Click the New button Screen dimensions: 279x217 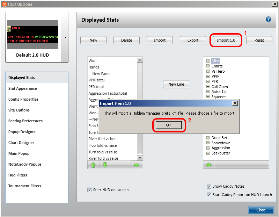(x=94, y=40)
